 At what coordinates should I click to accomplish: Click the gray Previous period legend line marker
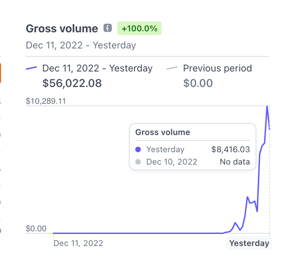[172, 68]
